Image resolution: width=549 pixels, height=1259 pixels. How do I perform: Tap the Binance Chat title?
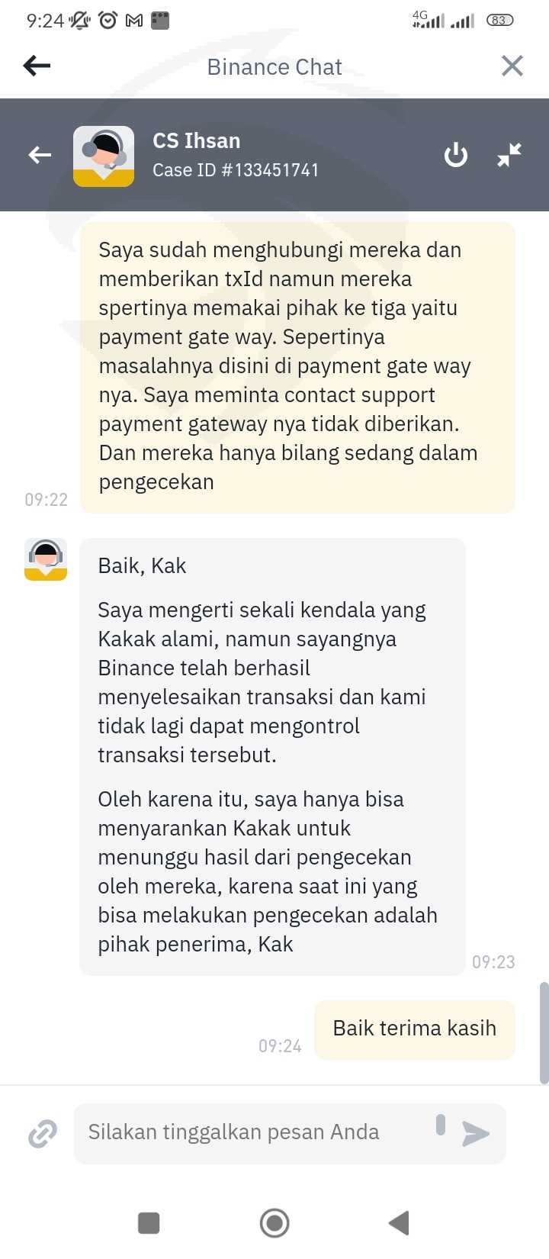click(x=274, y=67)
